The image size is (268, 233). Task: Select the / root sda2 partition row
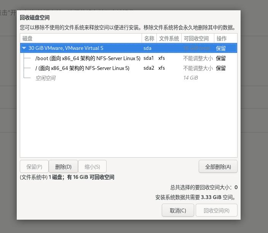129,68
